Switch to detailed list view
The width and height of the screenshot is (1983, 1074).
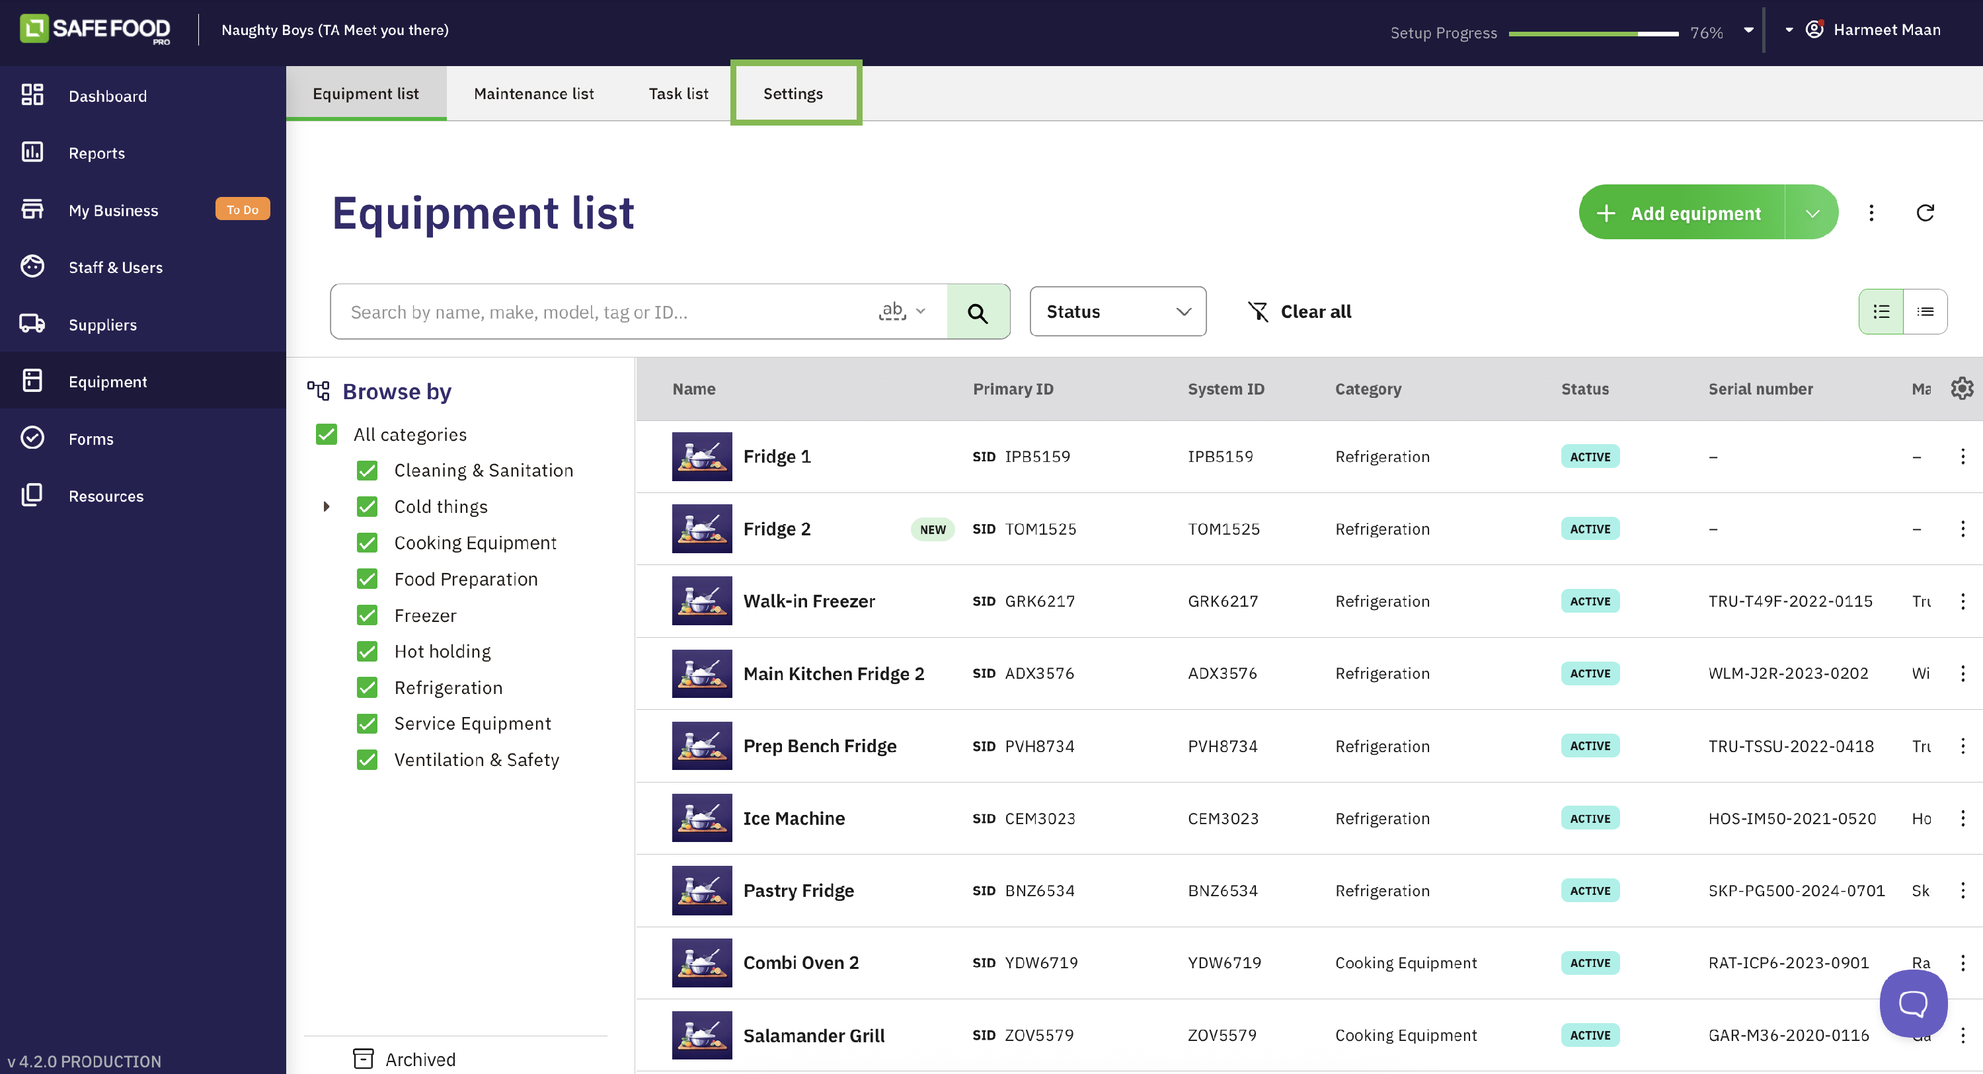pos(1881,312)
